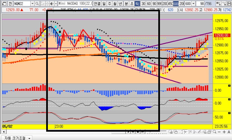Click the 600 interval value combo box
Viewport: 232px width, 140px height.
188,4
